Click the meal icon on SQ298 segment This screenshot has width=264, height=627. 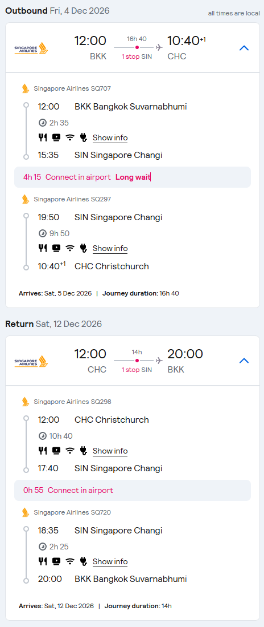tap(42, 451)
